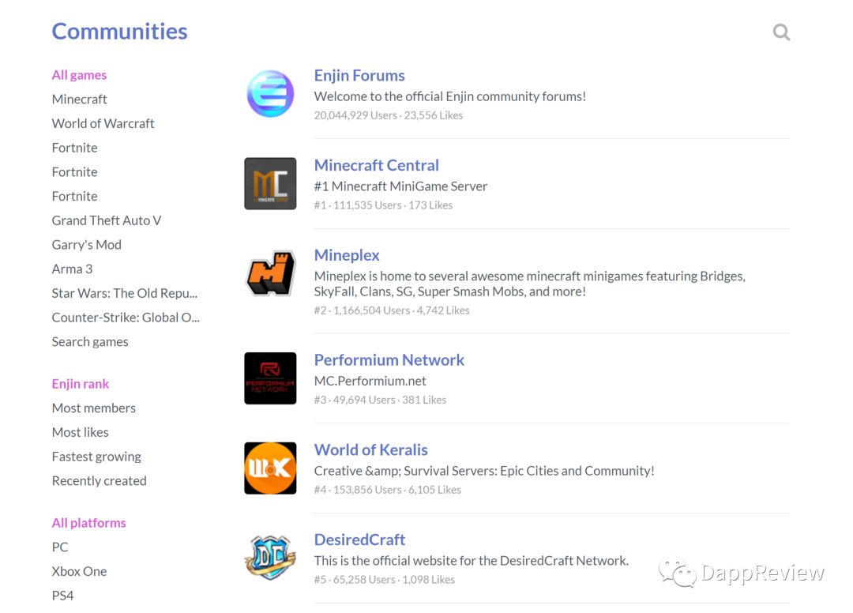Click '#2 · 1,166,504 Users · 4,742 Likes' stats
The width and height of the screenshot is (853, 613).
click(392, 310)
